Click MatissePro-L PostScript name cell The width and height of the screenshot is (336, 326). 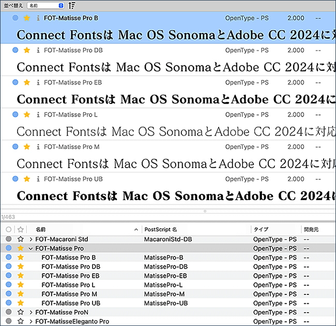(x=163, y=285)
